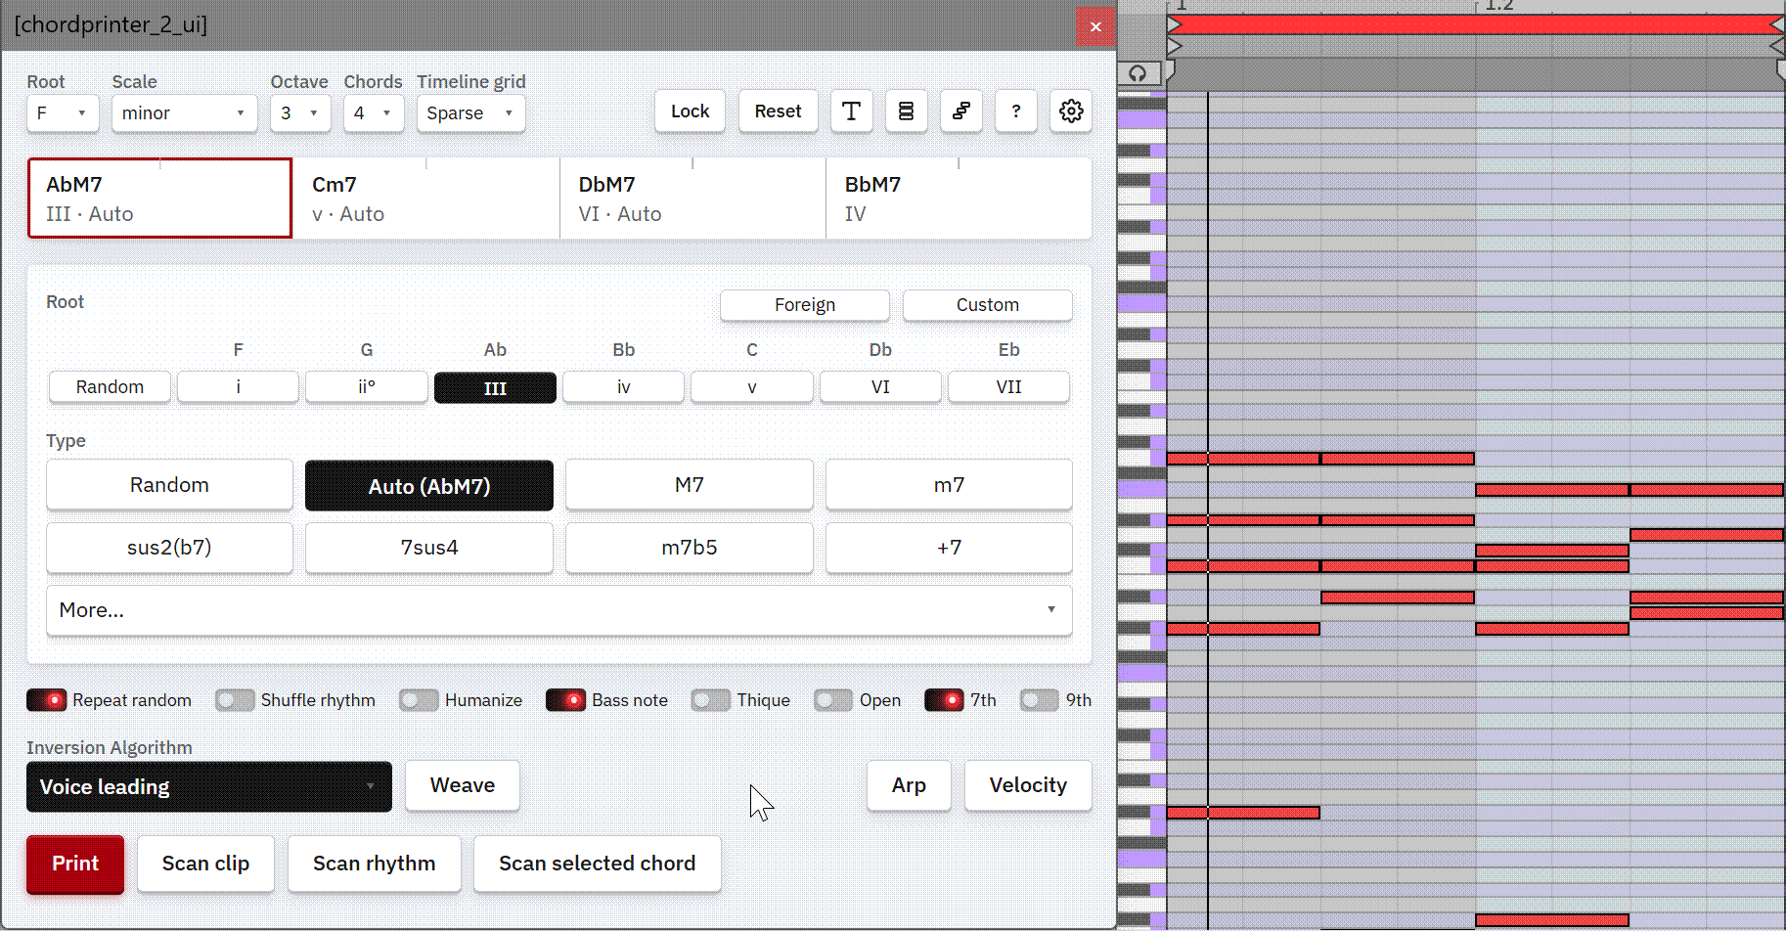Open settings gear icon
Image resolution: width=1786 pixels, height=931 pixels.
(1071, 111)
